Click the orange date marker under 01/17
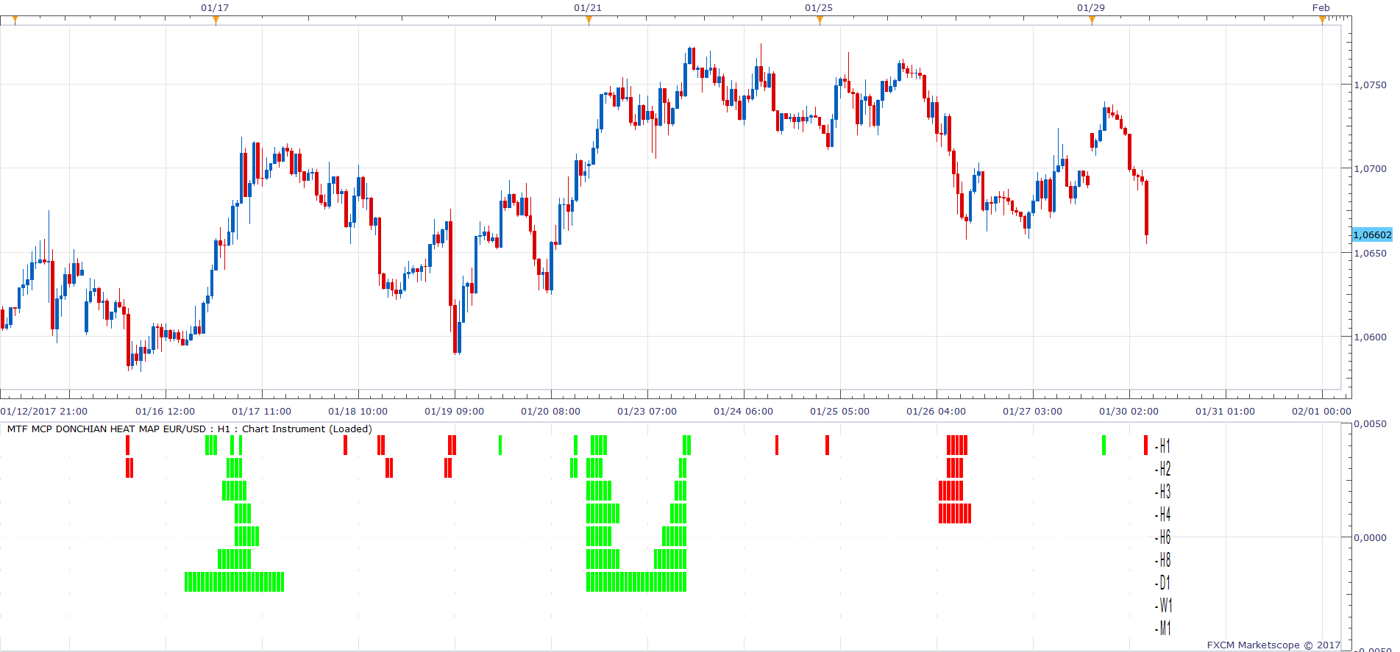1400x652 pixels. tap(216, 20)
